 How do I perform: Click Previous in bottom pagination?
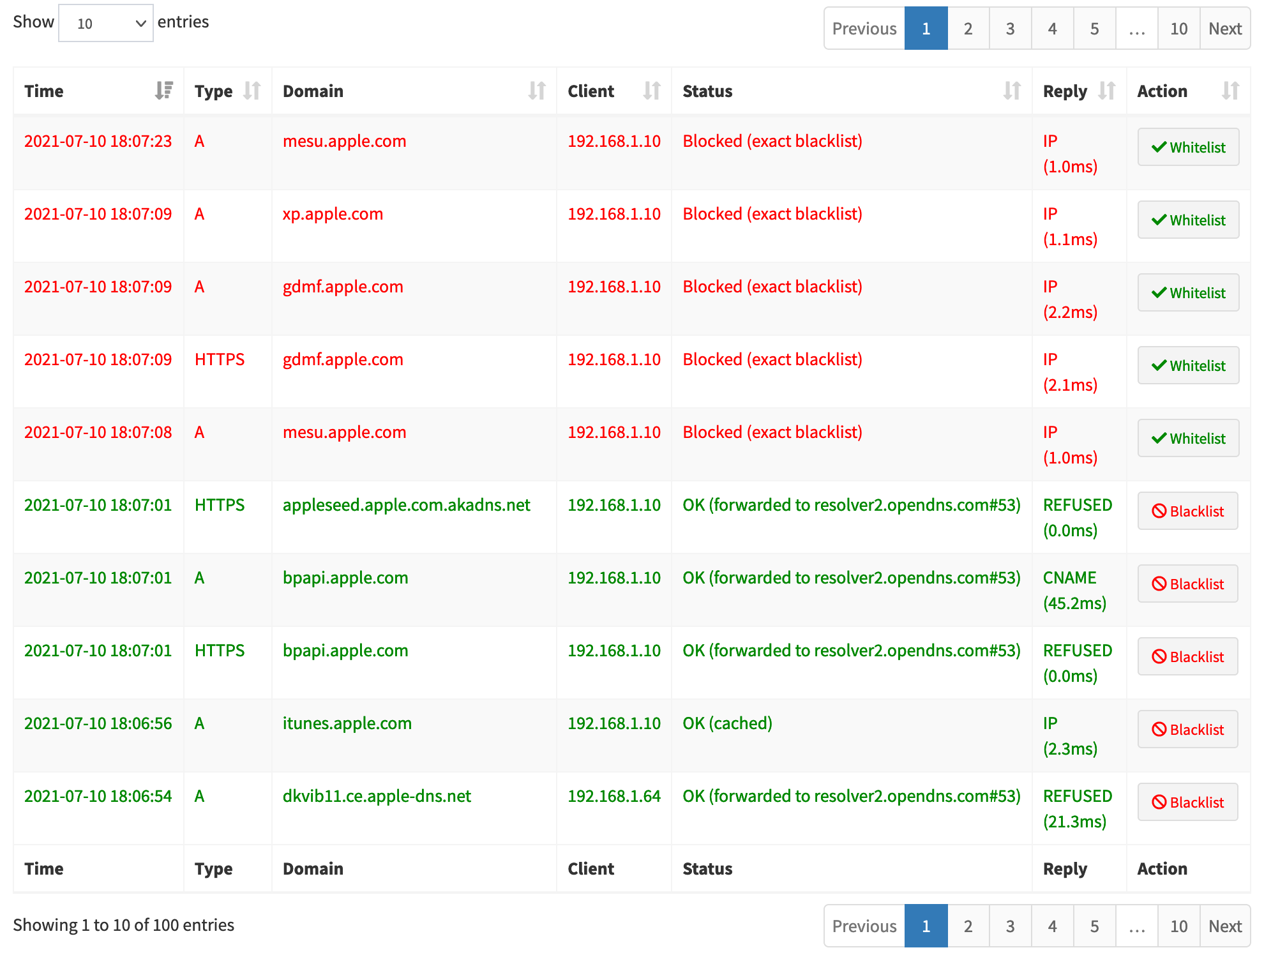pos(864,926)
